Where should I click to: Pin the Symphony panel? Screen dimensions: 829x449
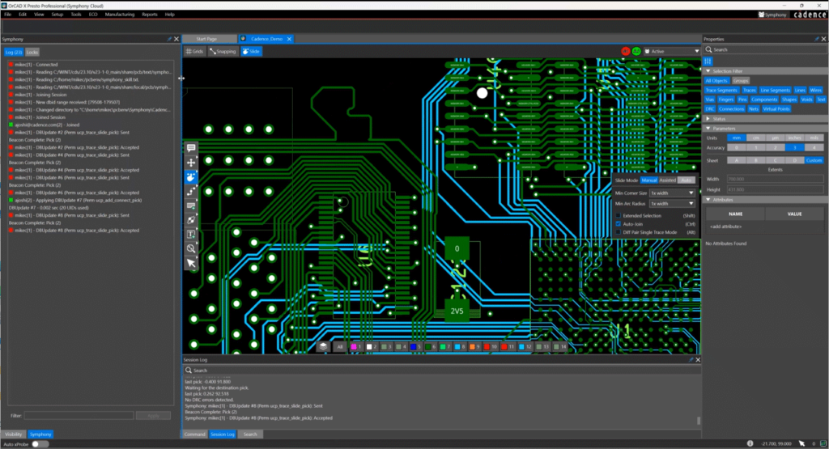[169, 39]
